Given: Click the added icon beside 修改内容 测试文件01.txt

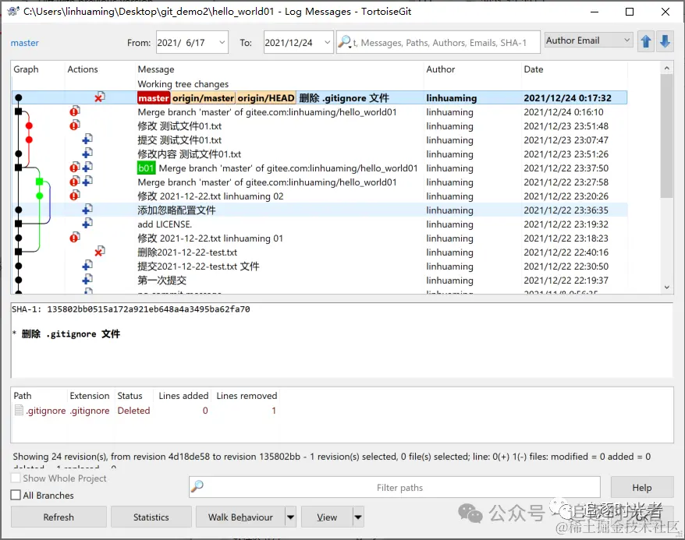Looking at the screenshot, I should 87,154.
